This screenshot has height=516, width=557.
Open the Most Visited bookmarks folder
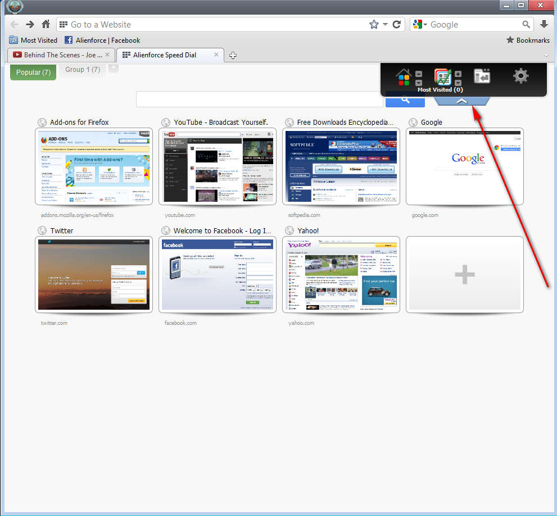tap(33, 40)
